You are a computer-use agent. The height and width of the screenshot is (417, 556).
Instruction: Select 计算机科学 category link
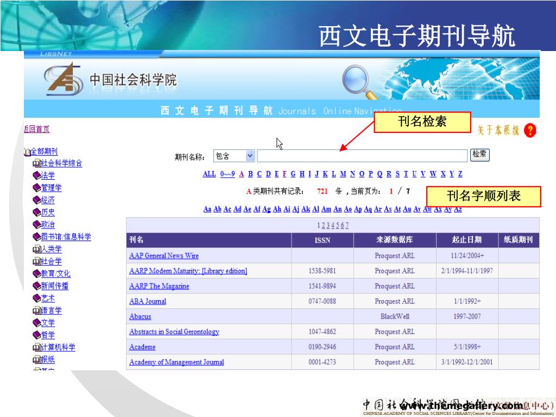(58, 347)
